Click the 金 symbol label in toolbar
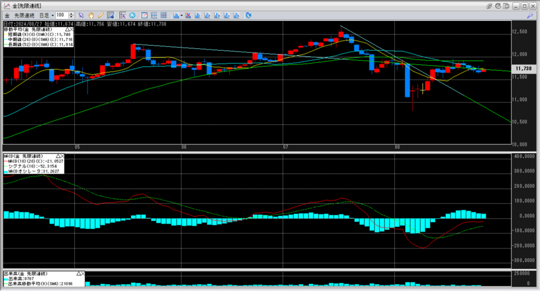Image resolution: width=540 pixels, height=291 pixels. tap(7, 15)
